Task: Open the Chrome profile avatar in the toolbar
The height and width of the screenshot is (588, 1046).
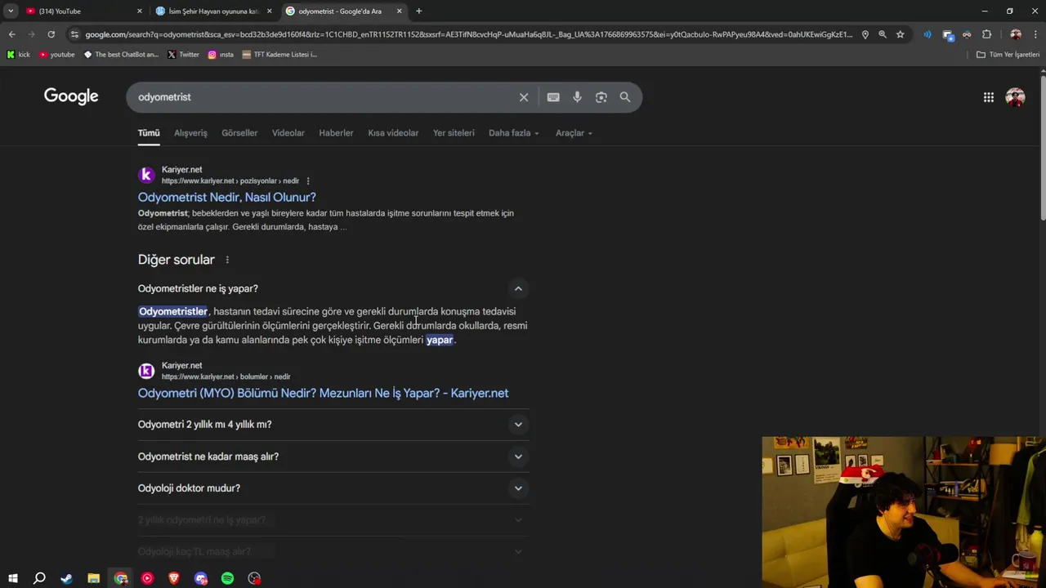Action: (x=1016, y=34)
